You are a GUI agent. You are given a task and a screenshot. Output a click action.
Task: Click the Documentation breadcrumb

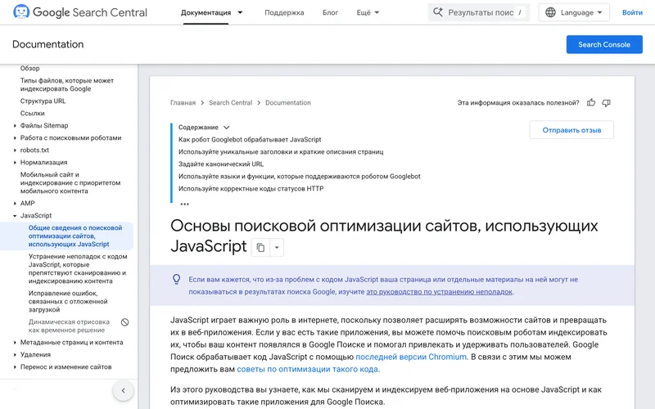288,103
